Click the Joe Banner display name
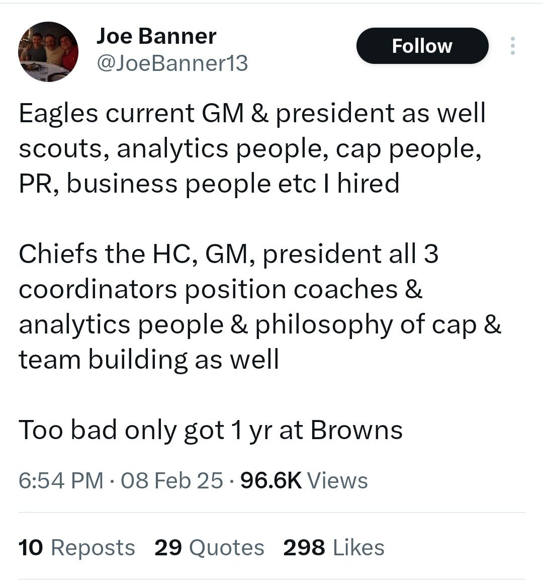Viewport: 543px width, 586px height. coord(156,36)
